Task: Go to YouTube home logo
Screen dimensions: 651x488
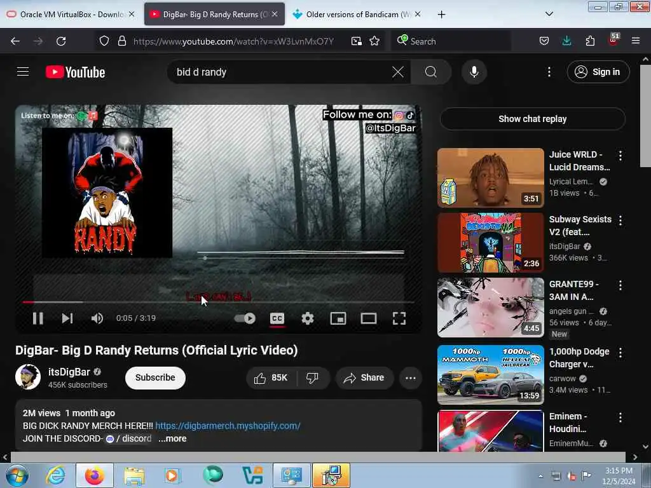Action: pyautogui.click(x=75, y=72)
